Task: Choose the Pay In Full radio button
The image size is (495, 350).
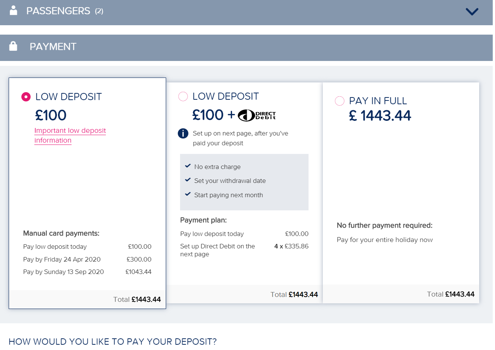Action: click(x=339, y=101)
